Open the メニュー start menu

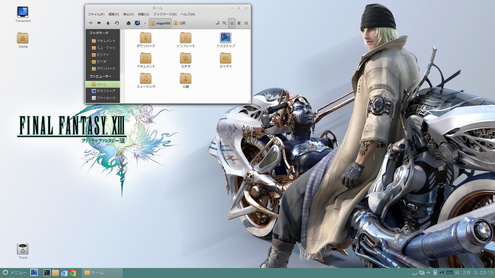14,273
